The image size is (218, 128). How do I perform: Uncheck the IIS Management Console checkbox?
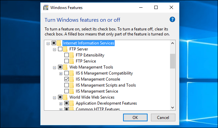[66, 79]
